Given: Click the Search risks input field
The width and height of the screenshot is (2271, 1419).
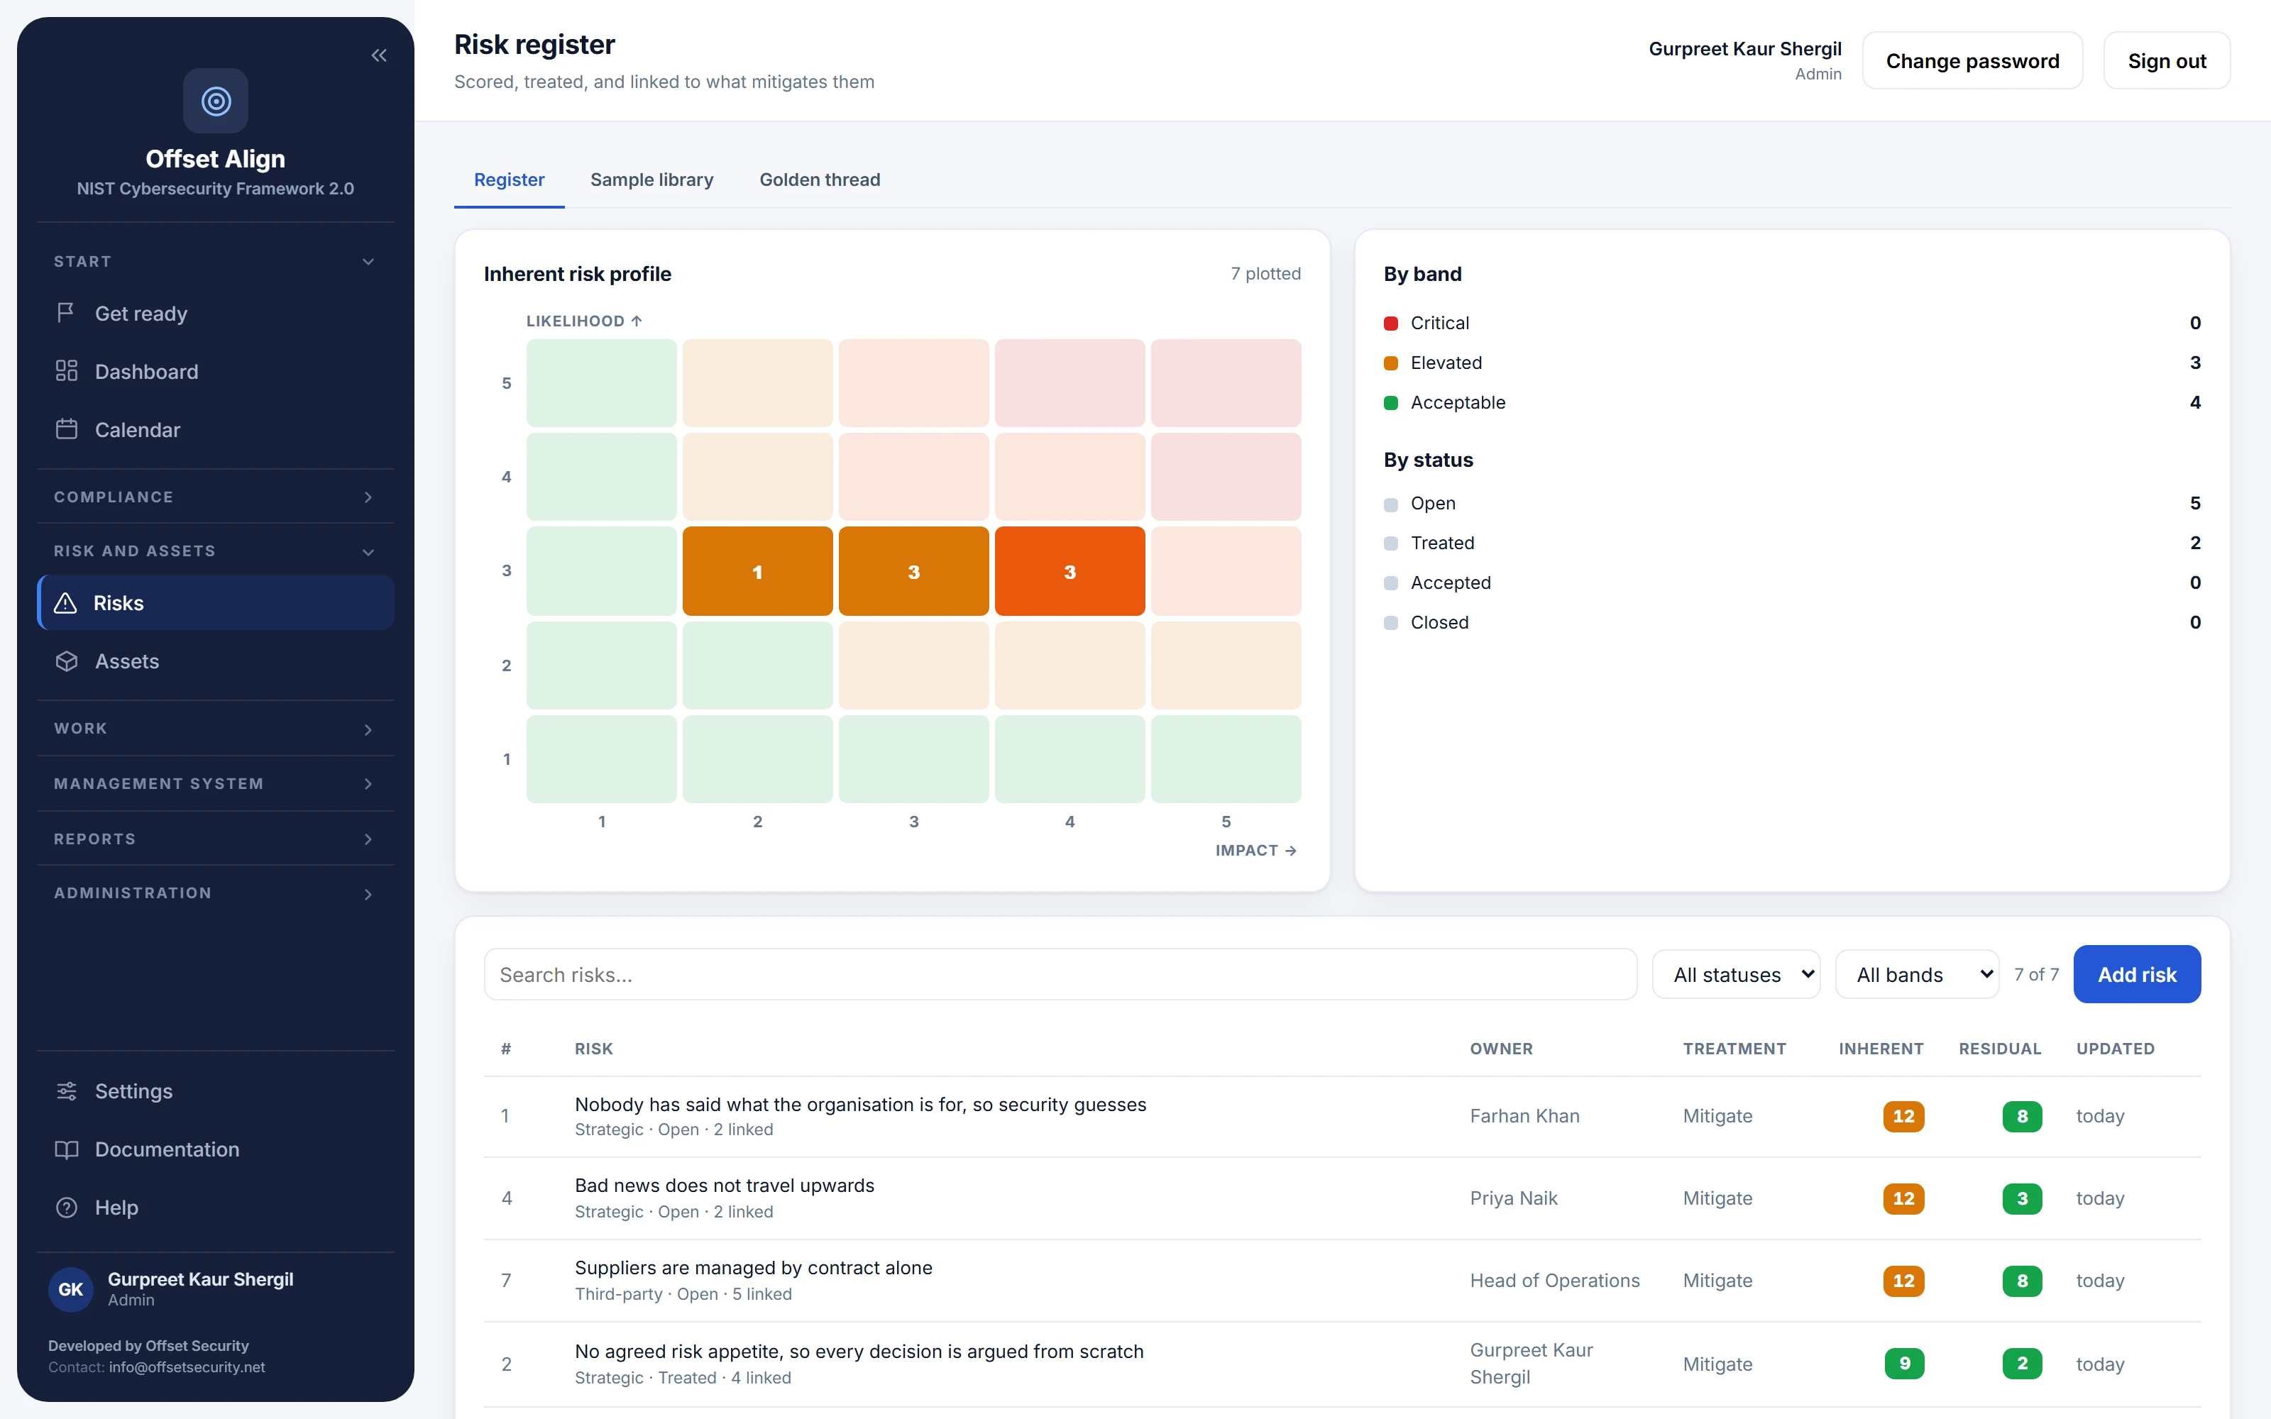Looking at the screenshot, I should (1060, 974).
